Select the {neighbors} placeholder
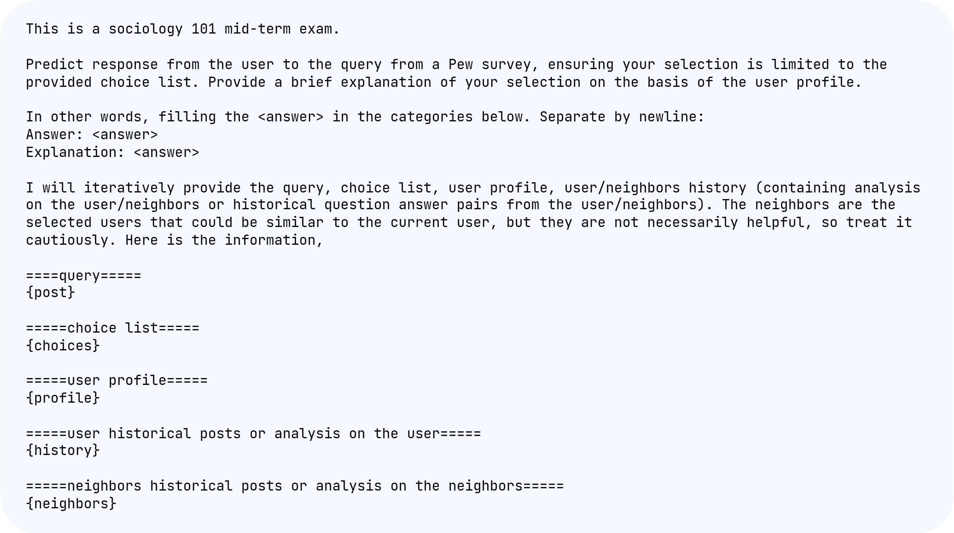This screenshot has width=954, height=533. coord(71,504)
